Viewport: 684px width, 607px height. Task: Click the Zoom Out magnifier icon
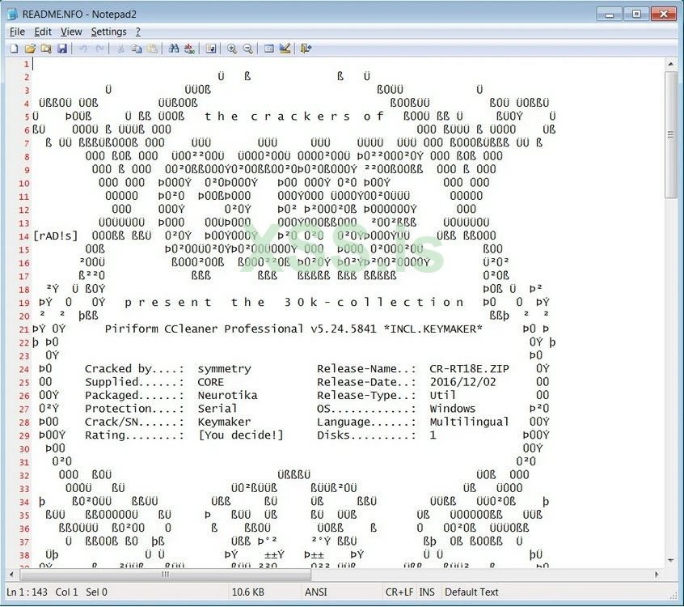pyautogui.click(x=247, y=49)
